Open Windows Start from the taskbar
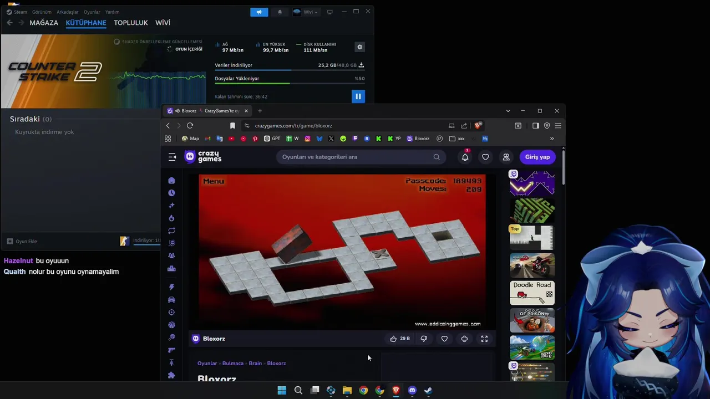The height and width of the screenshot is (399, 710). pos(282,390)
